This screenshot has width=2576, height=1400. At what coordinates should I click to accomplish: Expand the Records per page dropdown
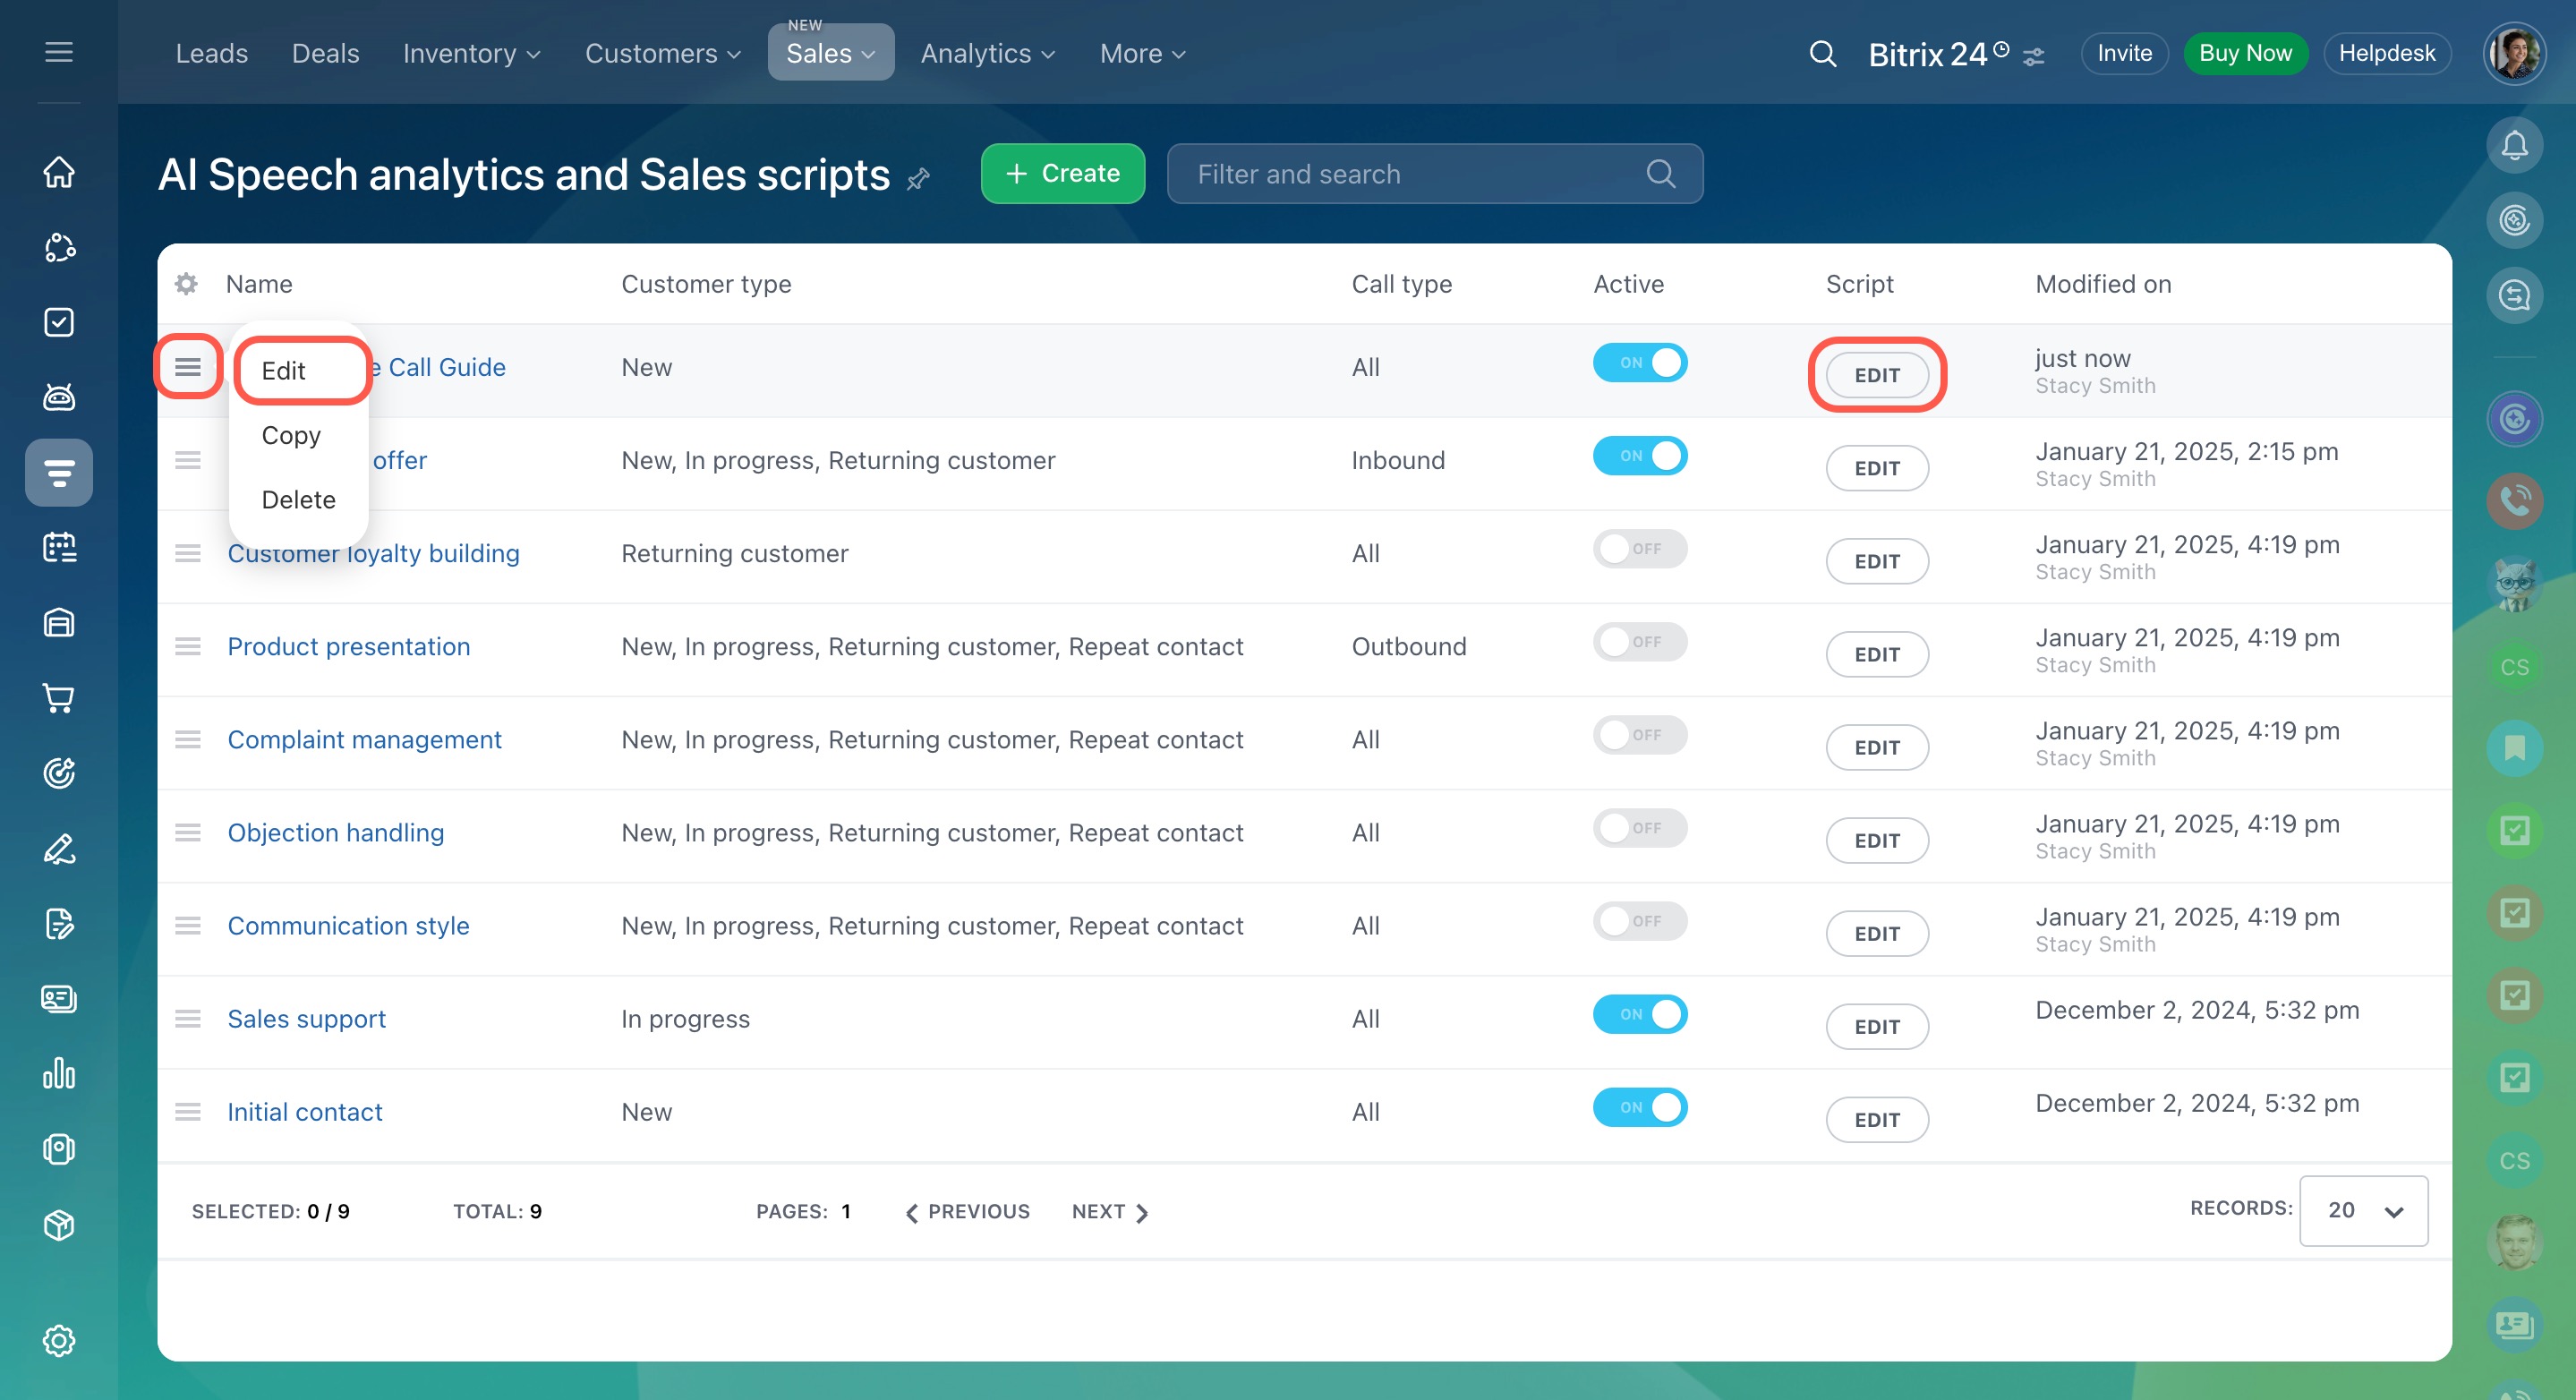click(2362, 1210)
